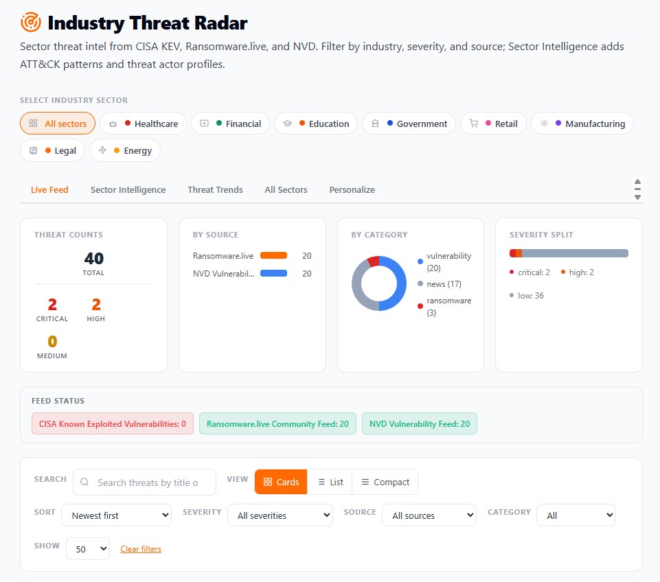Image resolution: width=660 pixels, height=582 pixels.
Task: Click the NVD Vulnerability Feed status badge
Action: (x=420, y=423)
